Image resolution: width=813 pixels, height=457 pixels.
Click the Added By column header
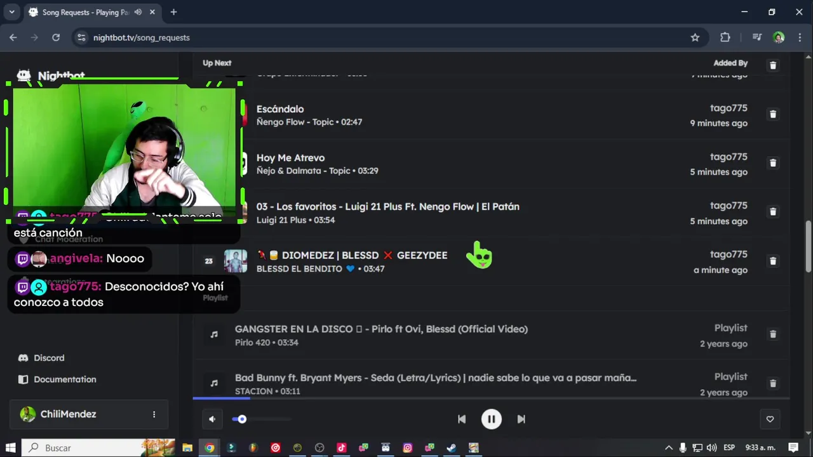pyautogui.click(x=730, y=63)
